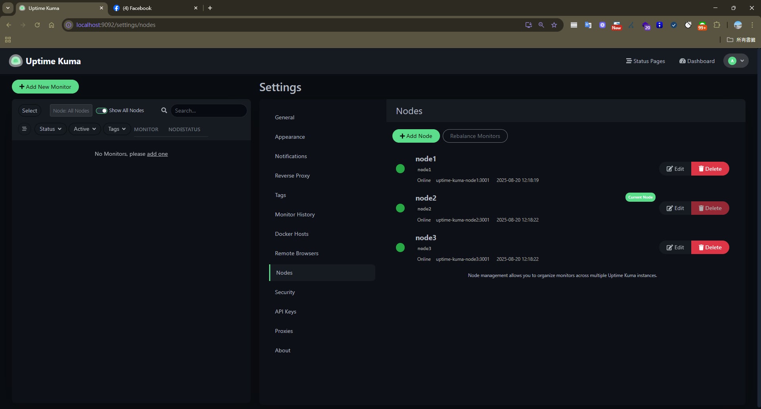Reload the page using the browser refresh icon
The image size is (761, 409).
click(x=37, y=25)
